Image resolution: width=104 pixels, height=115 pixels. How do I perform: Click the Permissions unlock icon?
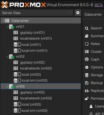pos(87,99)
